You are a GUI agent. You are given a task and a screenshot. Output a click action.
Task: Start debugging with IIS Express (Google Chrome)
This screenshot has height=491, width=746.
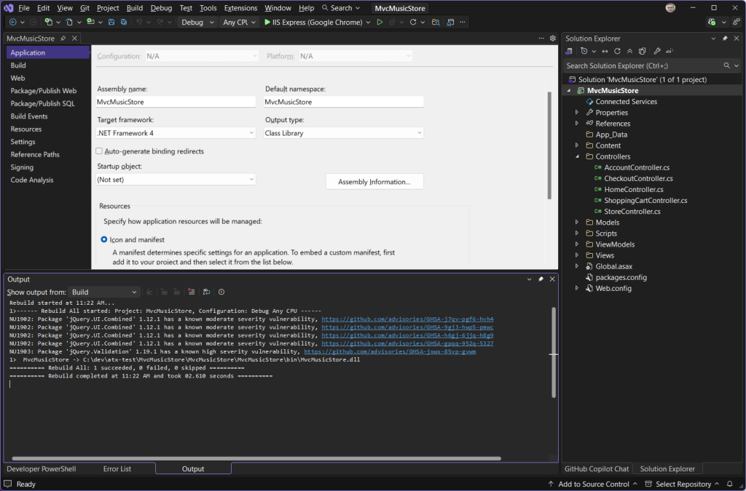coord(380,22)
